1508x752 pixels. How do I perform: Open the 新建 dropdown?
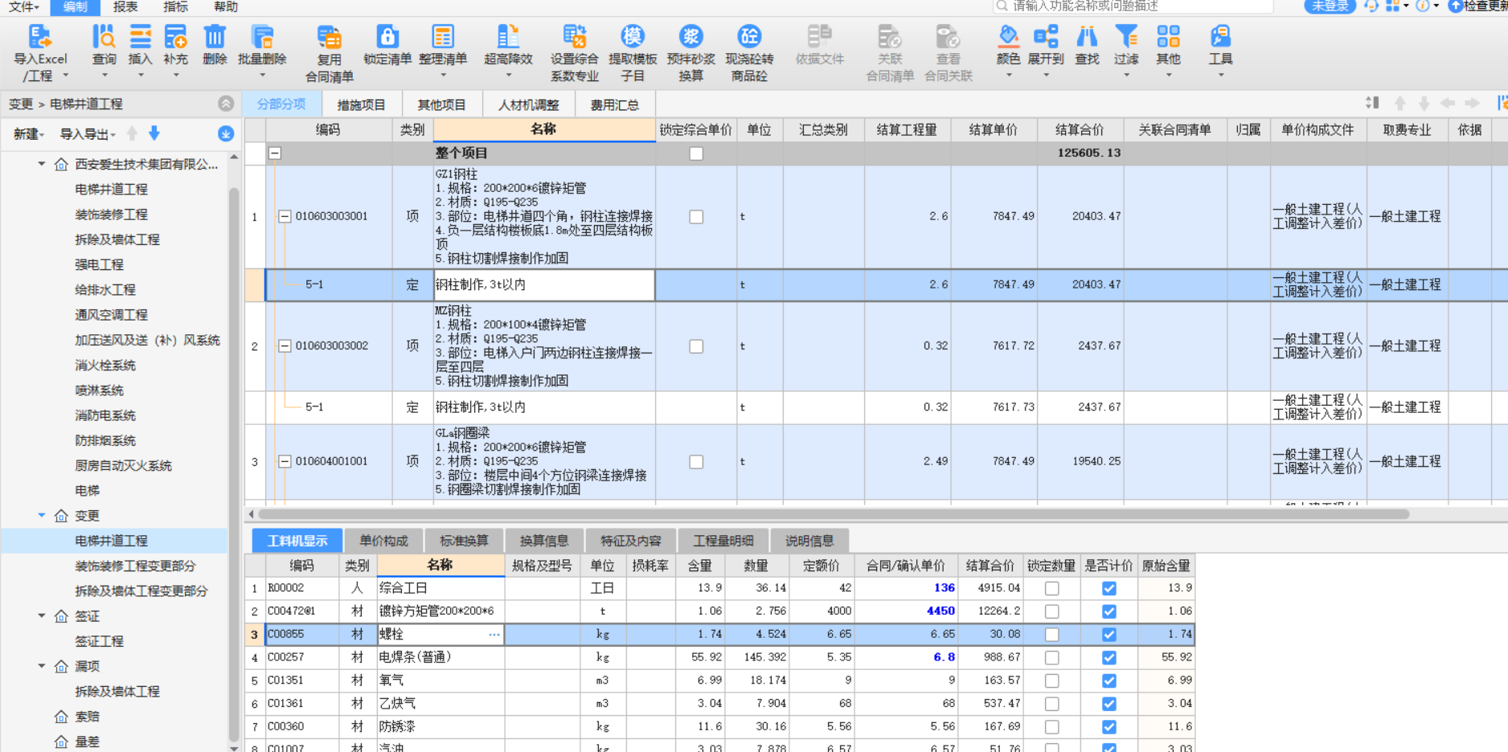click(28, 134)
